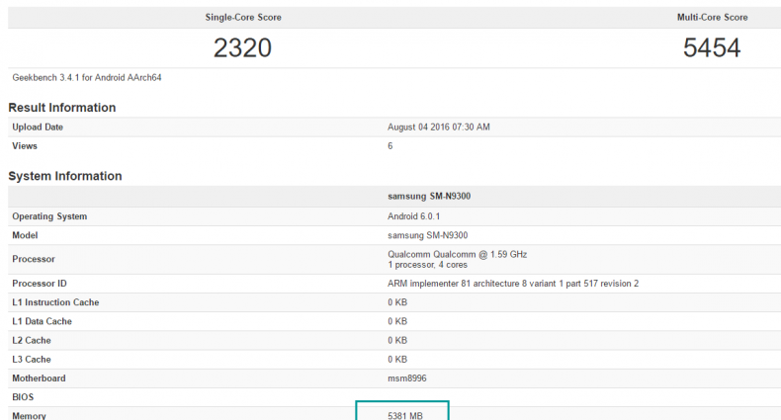This screenshot has width=781, height=420.
Task: Click the BIOS row label
Action: tap(24, 397)
